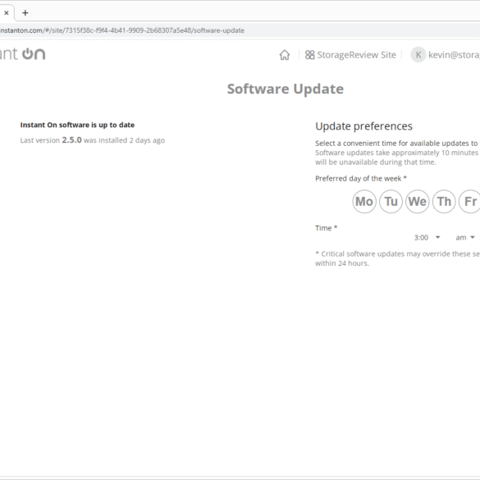Image resolution: width=480 pixels, height=480 pixels.
Task: Open the home page icon
Action: point(285,55)
